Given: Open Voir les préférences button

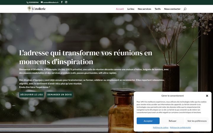Looking at the screenshot, I should pos(197,121).
